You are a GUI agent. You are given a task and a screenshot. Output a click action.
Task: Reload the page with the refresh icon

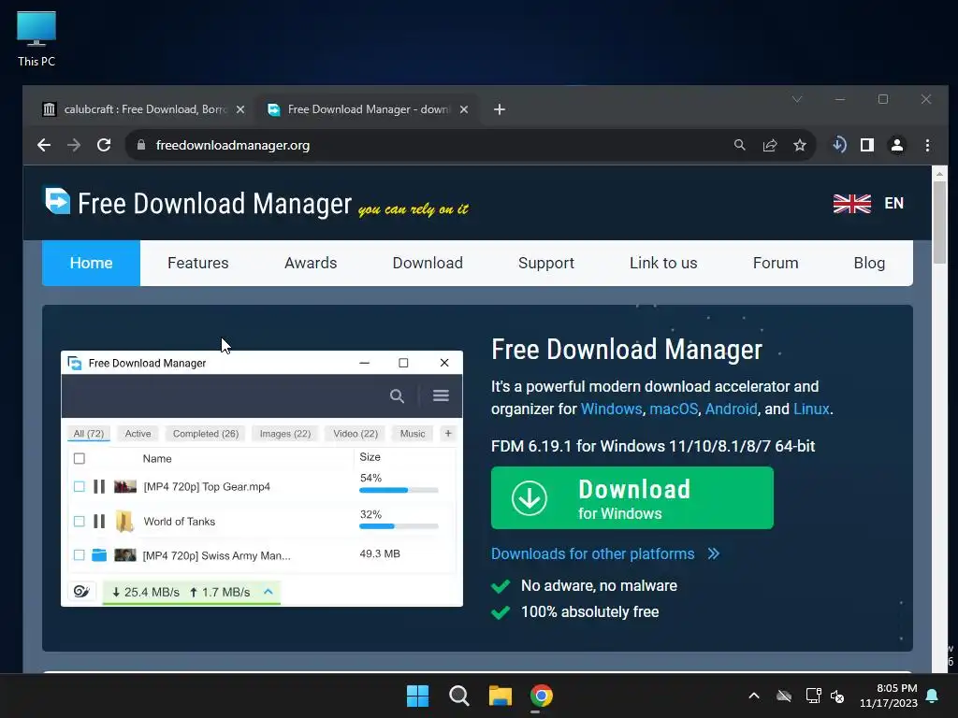(x=104, y=145)
